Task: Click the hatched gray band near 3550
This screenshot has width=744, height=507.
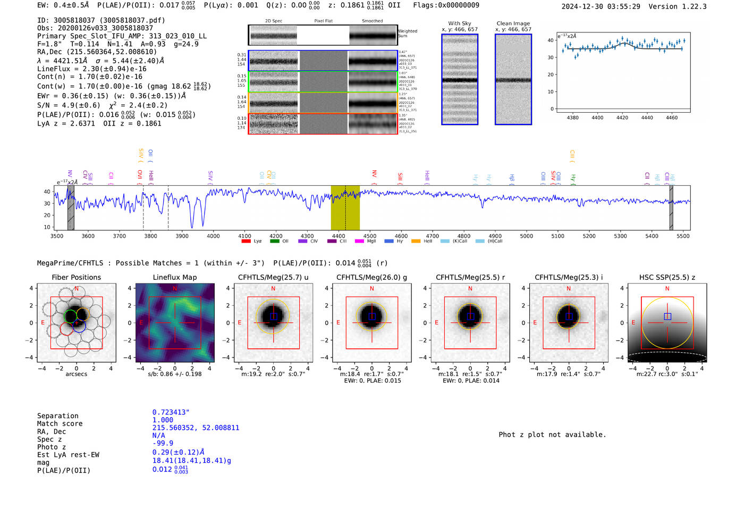Action: pos(71,207)
